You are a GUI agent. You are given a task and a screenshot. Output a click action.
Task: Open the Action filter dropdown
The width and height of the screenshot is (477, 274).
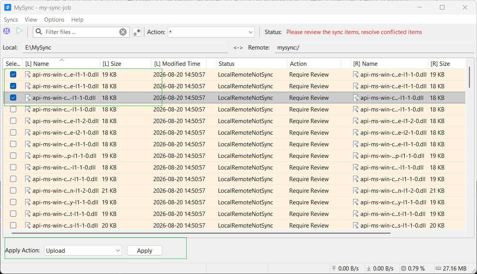pos(211,32)
